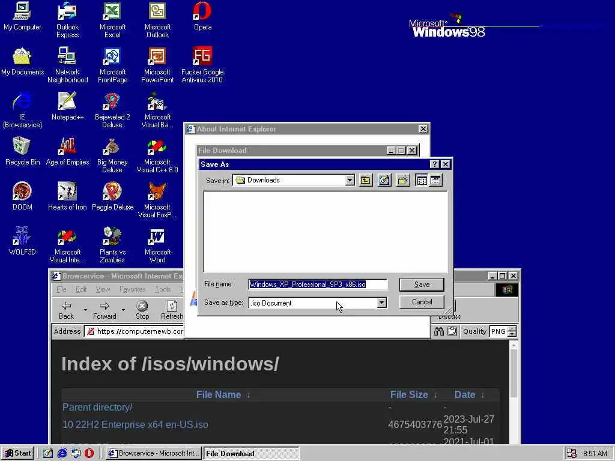The image size is (615, 461).
Task: Switch Save As to Details view
Action: [436, 180]
